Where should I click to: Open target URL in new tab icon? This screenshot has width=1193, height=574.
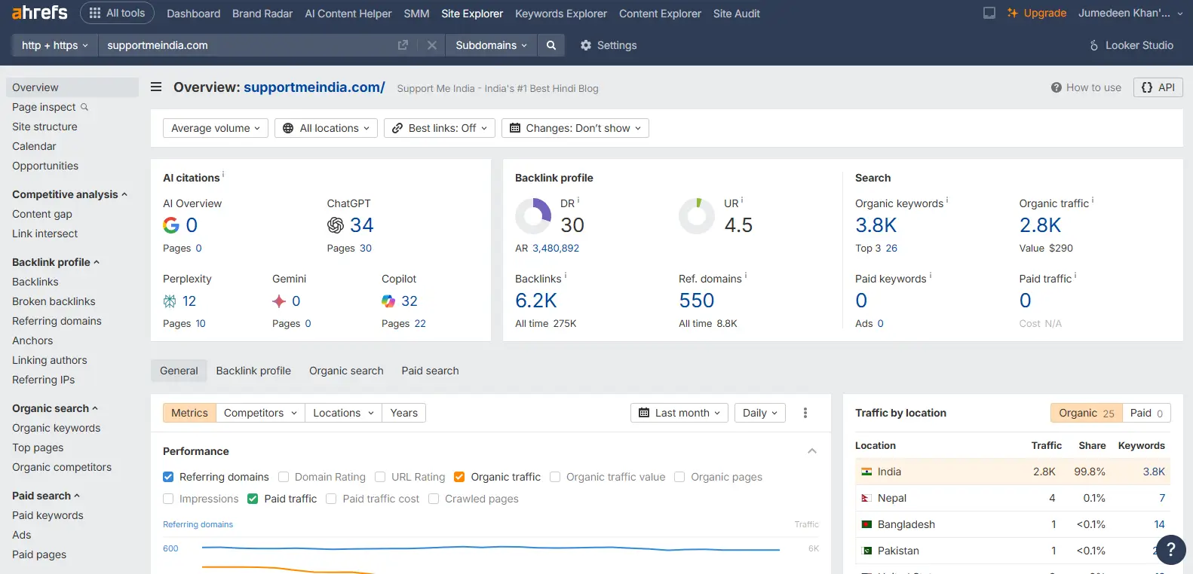point(403,45)
